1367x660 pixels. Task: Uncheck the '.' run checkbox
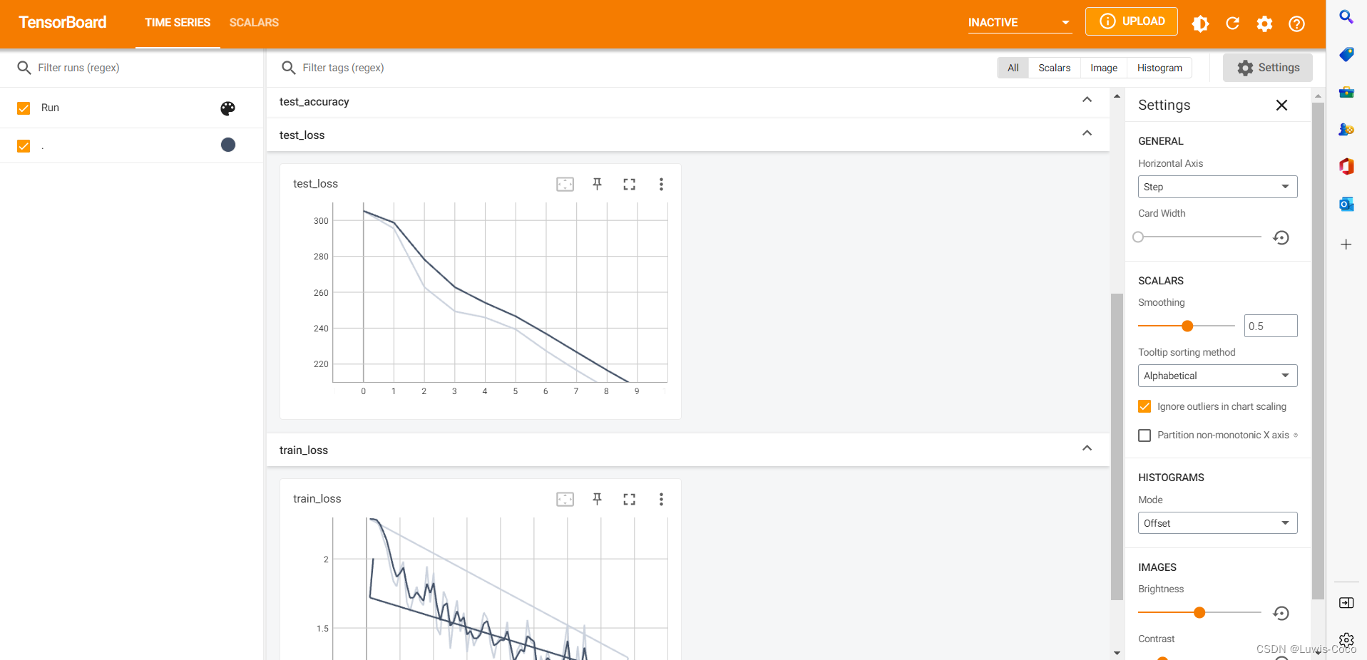point(24,146)
